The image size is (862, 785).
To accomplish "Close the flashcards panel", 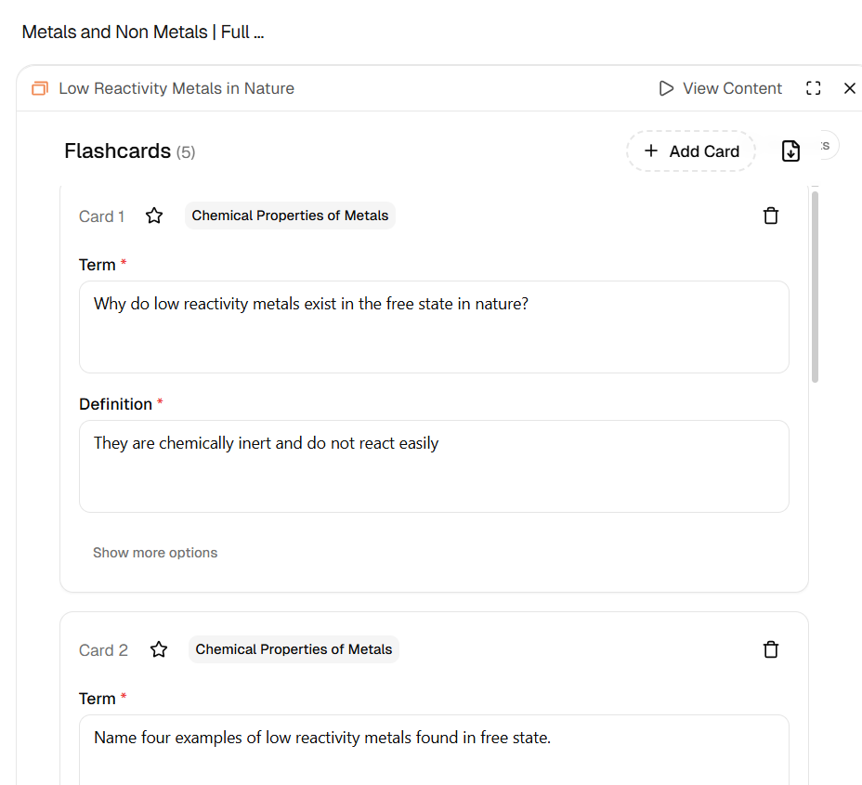I will pos(849,88).
